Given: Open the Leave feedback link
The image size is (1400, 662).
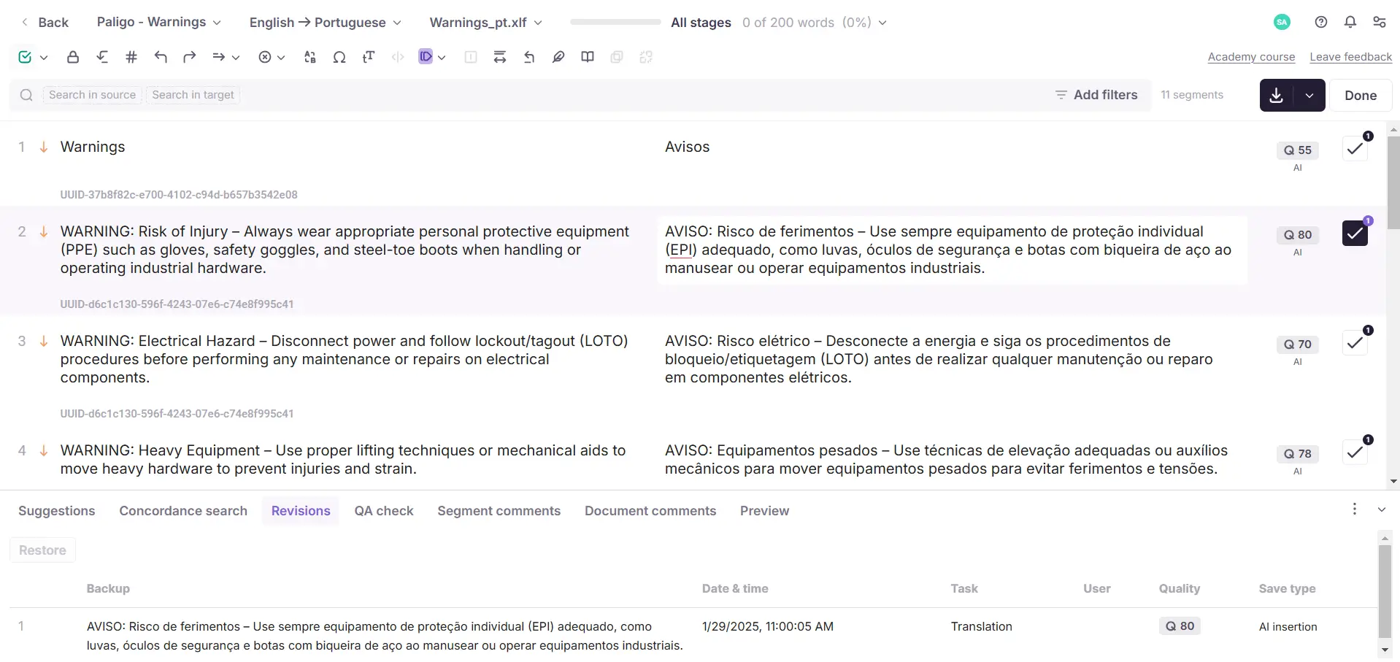Looking at the screenshot, I should pyautogui.click(x=1351, y=57).
